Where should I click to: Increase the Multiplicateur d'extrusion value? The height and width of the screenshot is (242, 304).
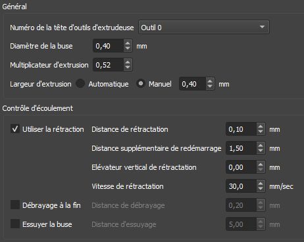coord(128,62)
